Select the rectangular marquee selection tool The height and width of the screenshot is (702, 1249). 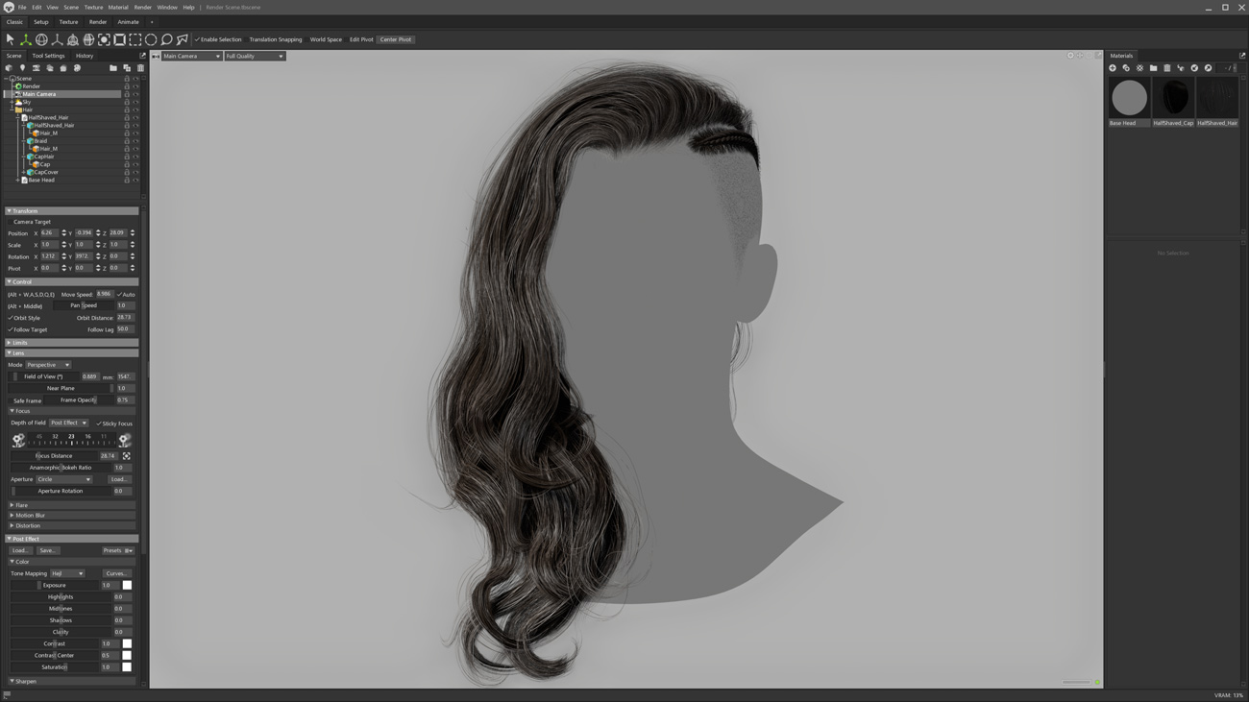(135, 39)
